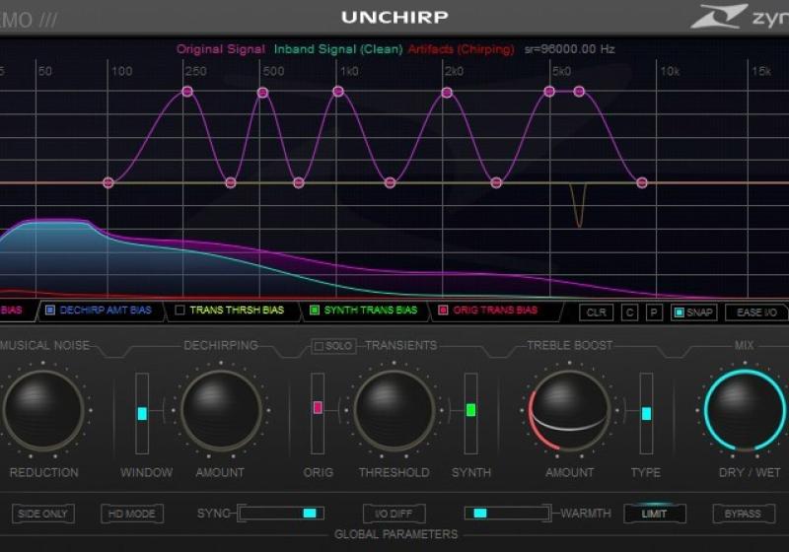
Task: Click the WARMTH slider handle
Action: pyautogui.click(x=480, y=514)
